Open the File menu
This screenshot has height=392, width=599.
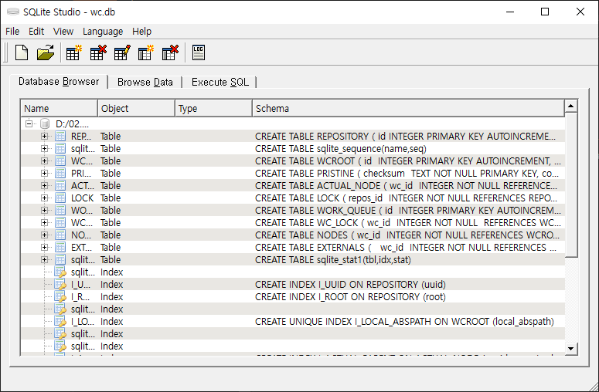point(12,32)
